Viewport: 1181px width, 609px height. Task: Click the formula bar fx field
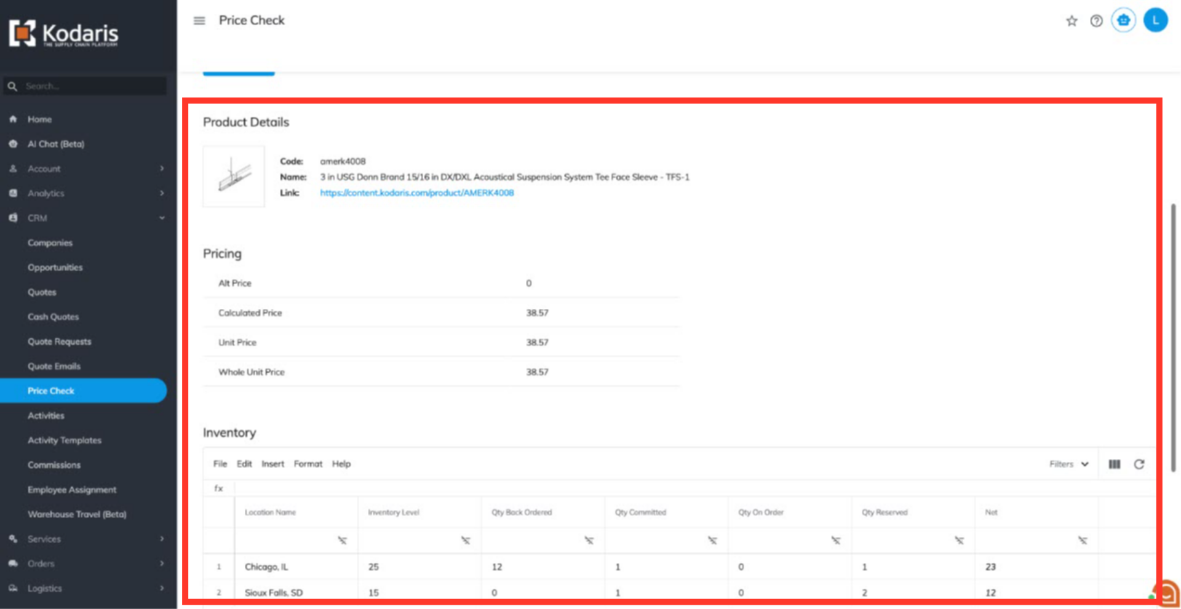tap(694, 488)
